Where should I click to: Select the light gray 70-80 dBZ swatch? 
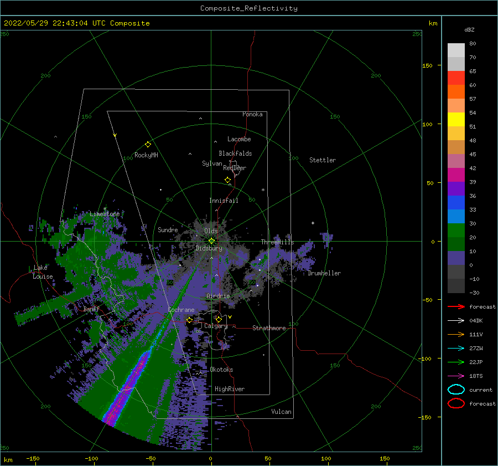click(x=456, y=50)
